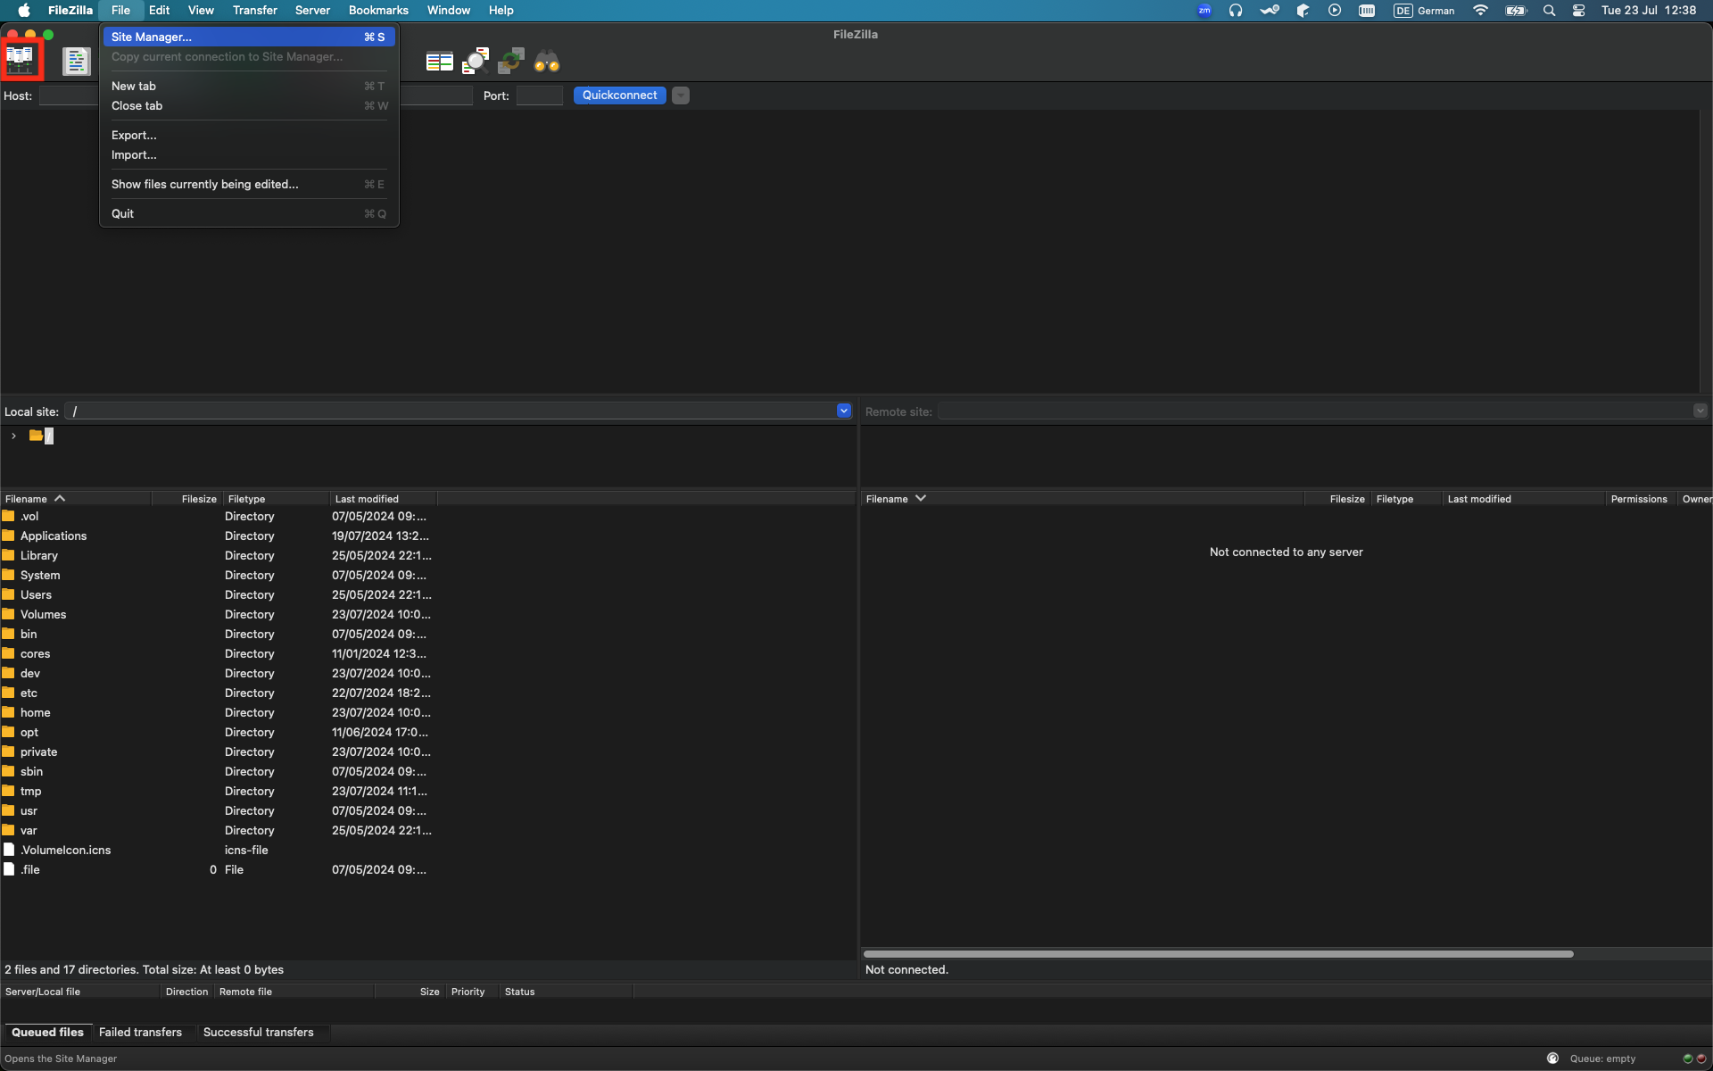The width and height of the screenshot is (1713, 1071).
Task: Open the Server menu
Action: (x=312, y=10)
